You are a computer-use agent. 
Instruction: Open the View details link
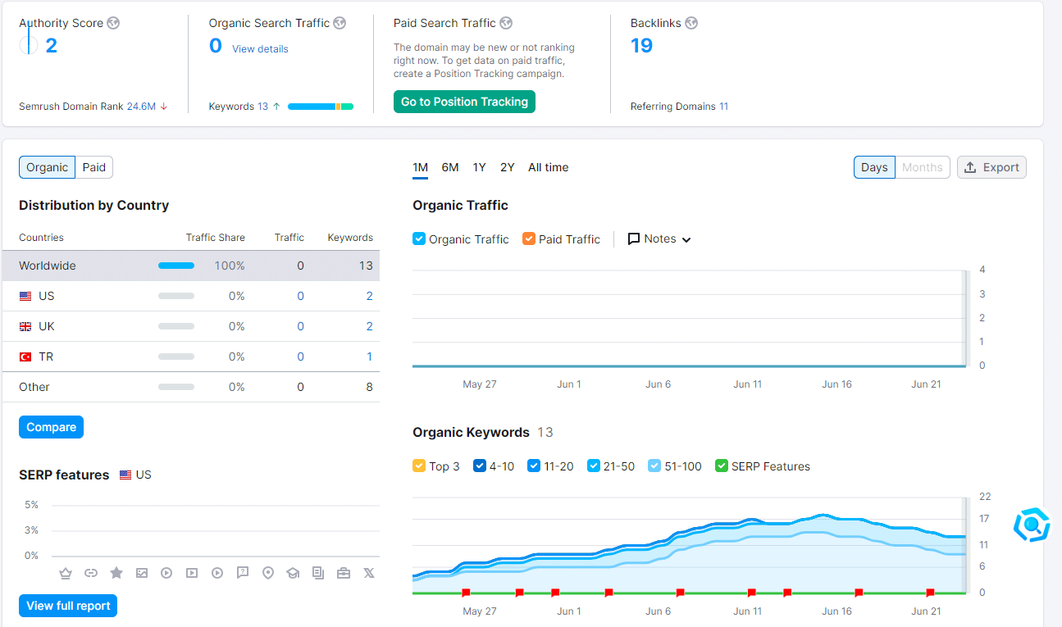click(260, 49)
